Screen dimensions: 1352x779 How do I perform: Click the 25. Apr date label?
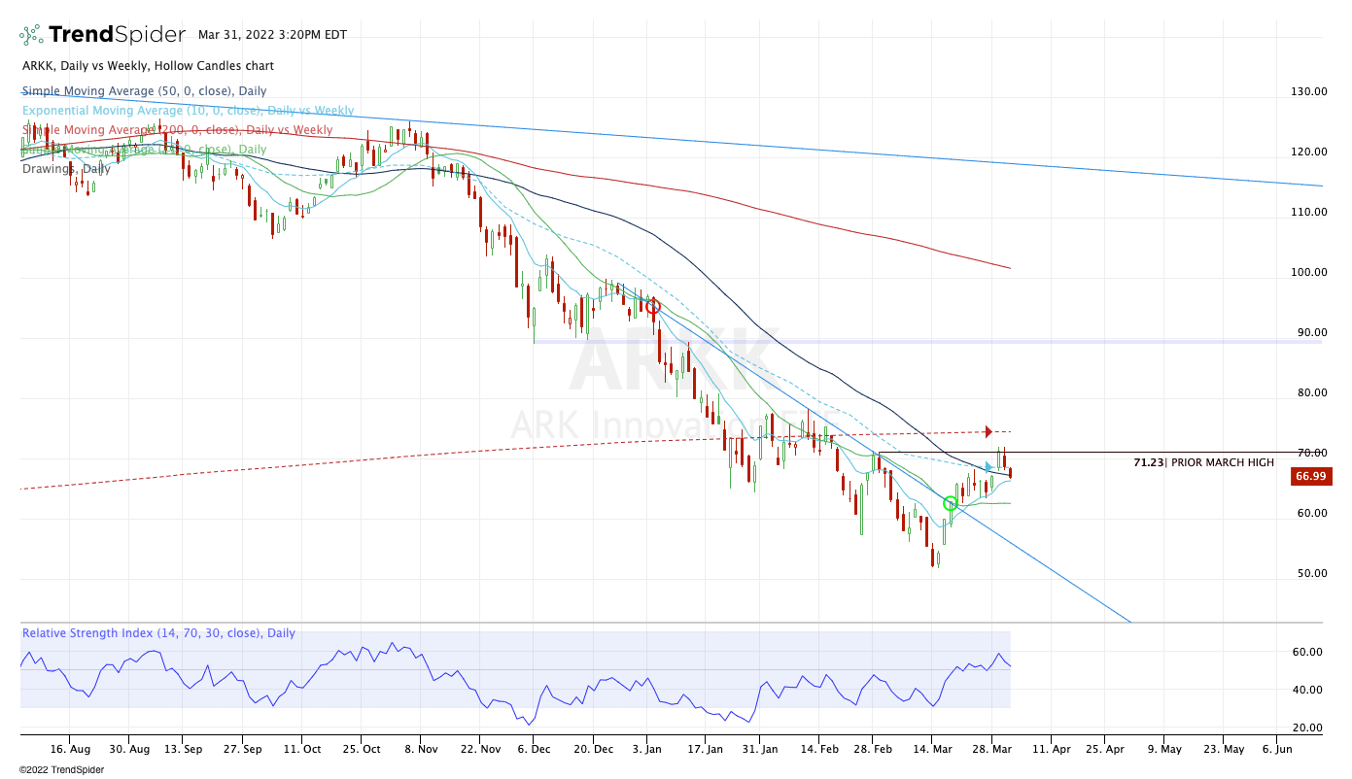pos(1104,750)
